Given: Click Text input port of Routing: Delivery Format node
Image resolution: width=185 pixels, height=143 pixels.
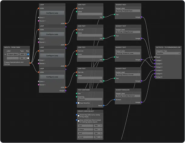Looking at the screenshot, I should (115, 78).
